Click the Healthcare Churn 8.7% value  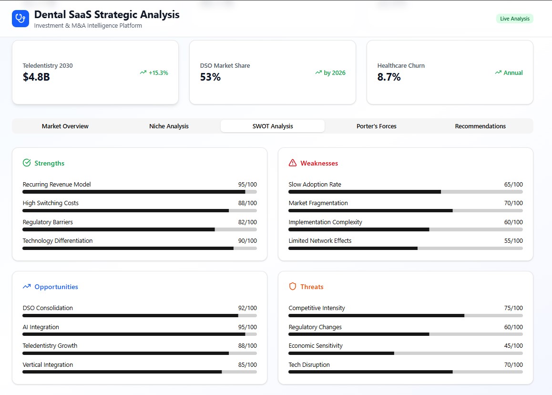[x=389, y=77]
